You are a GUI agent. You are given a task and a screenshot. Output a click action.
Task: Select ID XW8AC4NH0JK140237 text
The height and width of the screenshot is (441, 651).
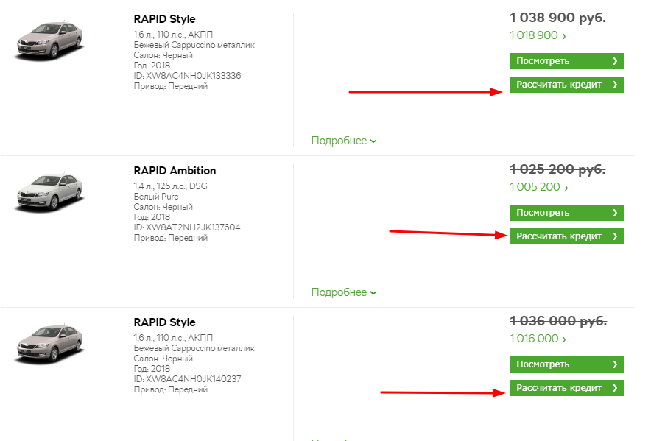click(x=187, y=378)
